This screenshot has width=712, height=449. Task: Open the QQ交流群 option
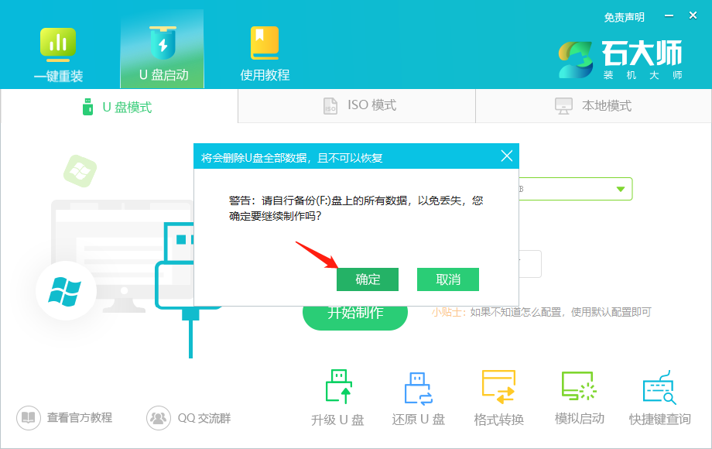(159, 416)
